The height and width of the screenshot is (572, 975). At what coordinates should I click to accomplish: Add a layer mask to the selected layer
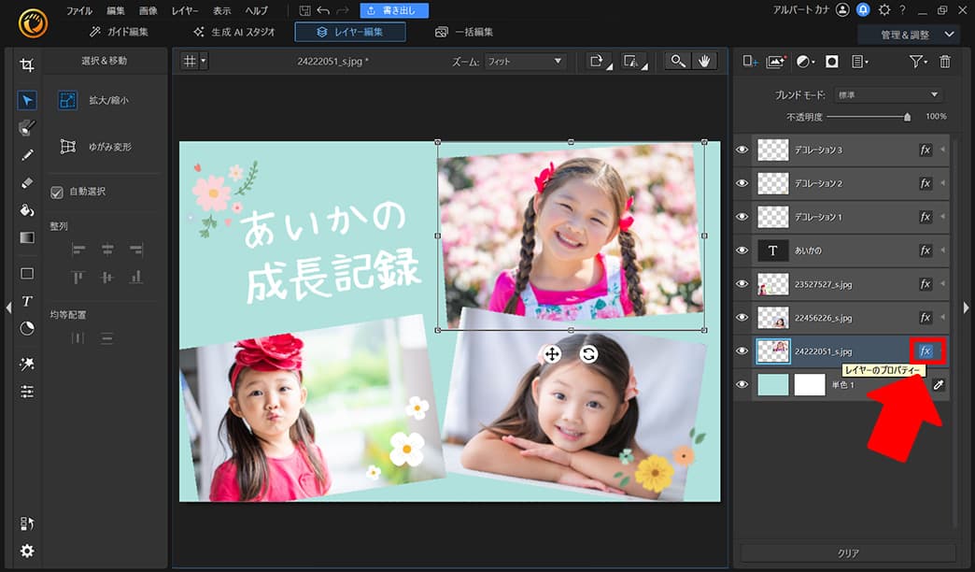pyautogui.click(x=831, y=63)
